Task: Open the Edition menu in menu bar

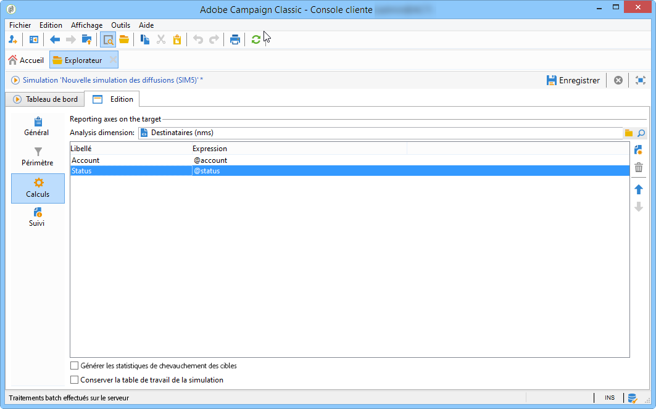Action: [51, 25]
